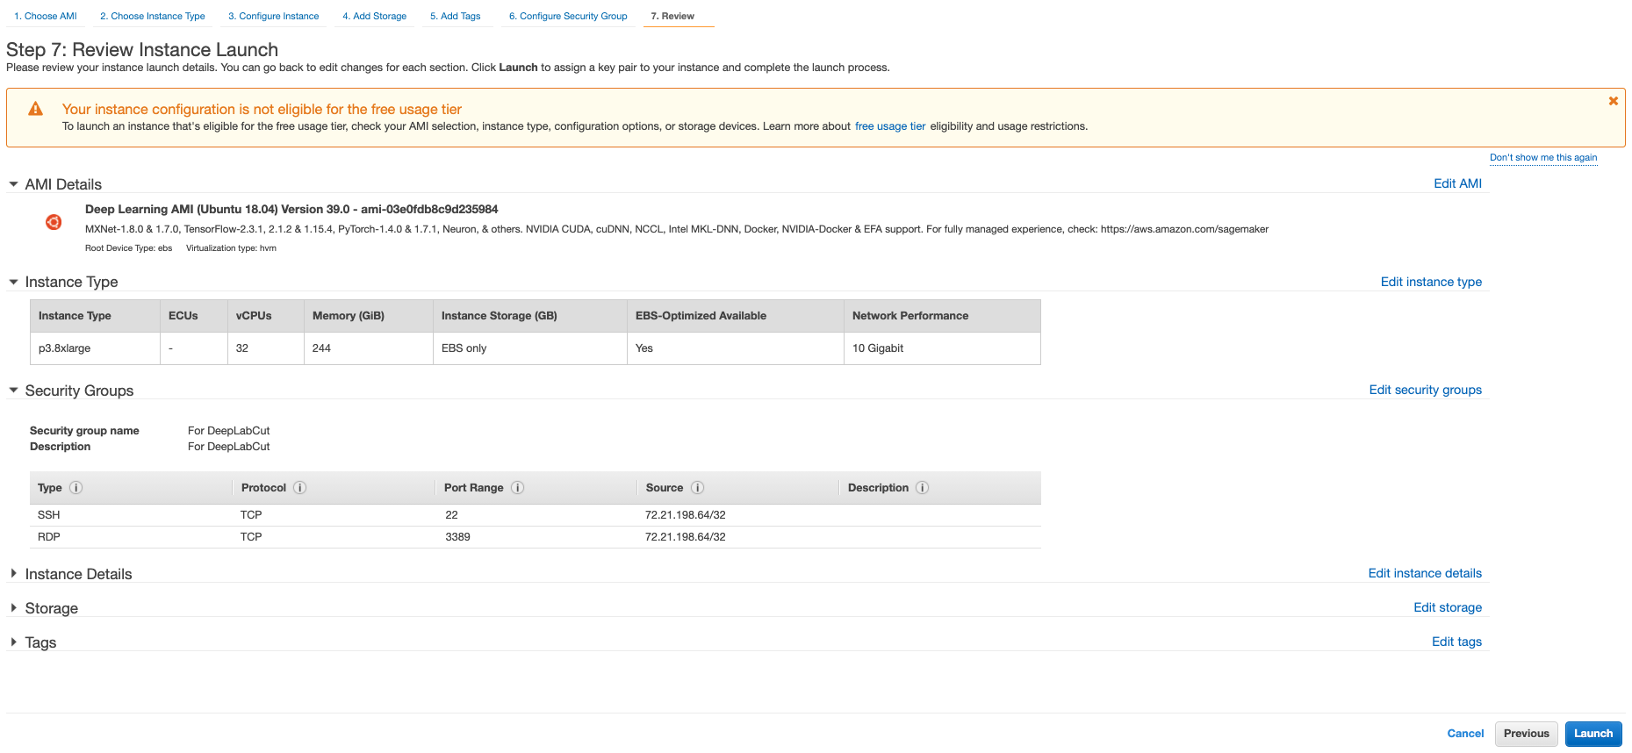Collapse the AMI Details section
The height and width of the screenshot is (753, 1632).
tap(13, 184)
